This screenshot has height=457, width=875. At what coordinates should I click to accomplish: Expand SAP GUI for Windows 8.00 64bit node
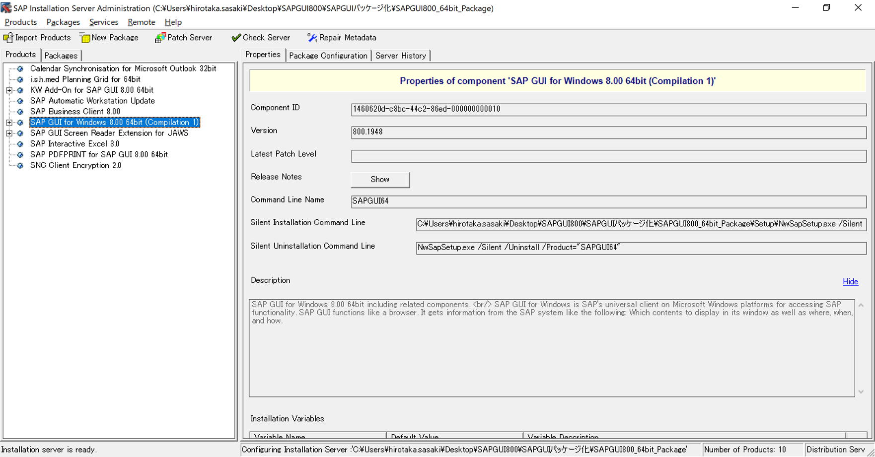pyautogui.click(x=9, y=123)
